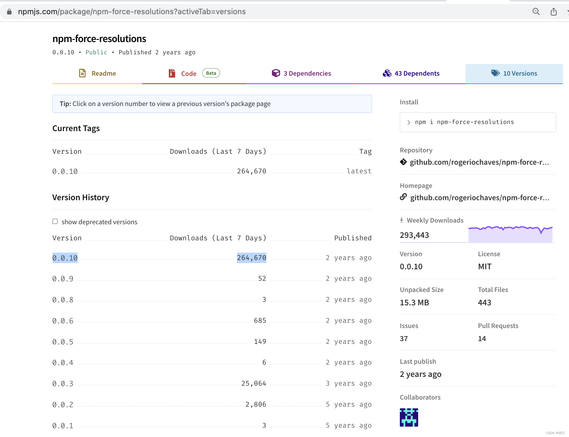This screenshot has height=437, width=569.
Task: Click the 443 total files value
Action: [x=485, y=303]
